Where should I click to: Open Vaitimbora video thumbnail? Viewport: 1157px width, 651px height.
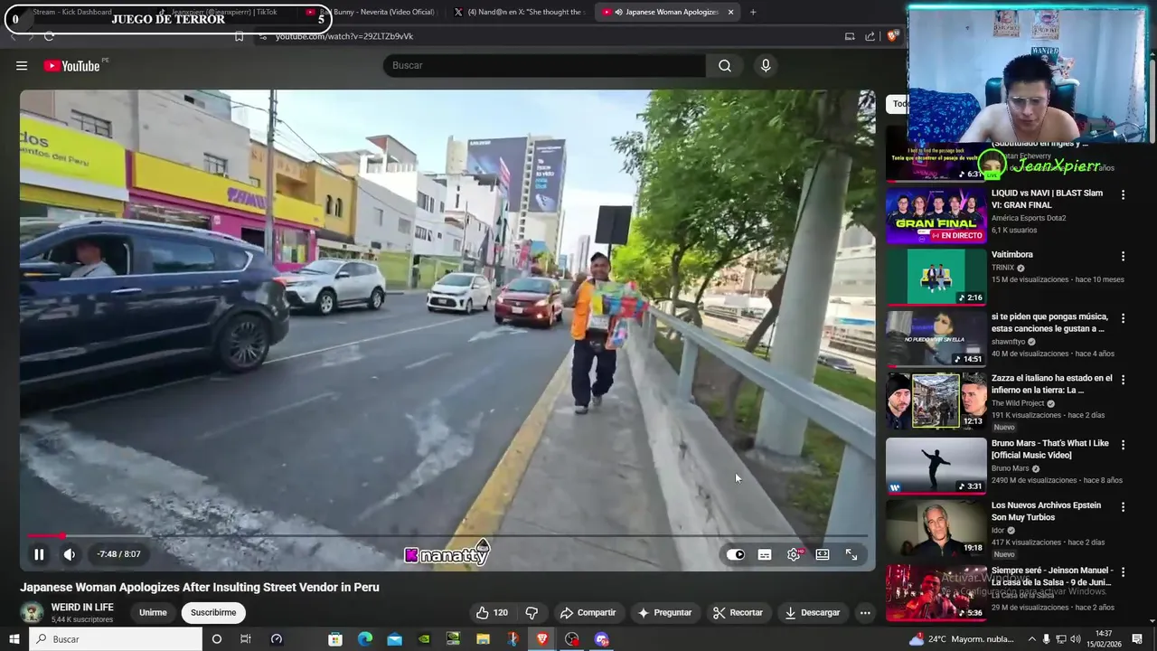click(x=936, y=277)
